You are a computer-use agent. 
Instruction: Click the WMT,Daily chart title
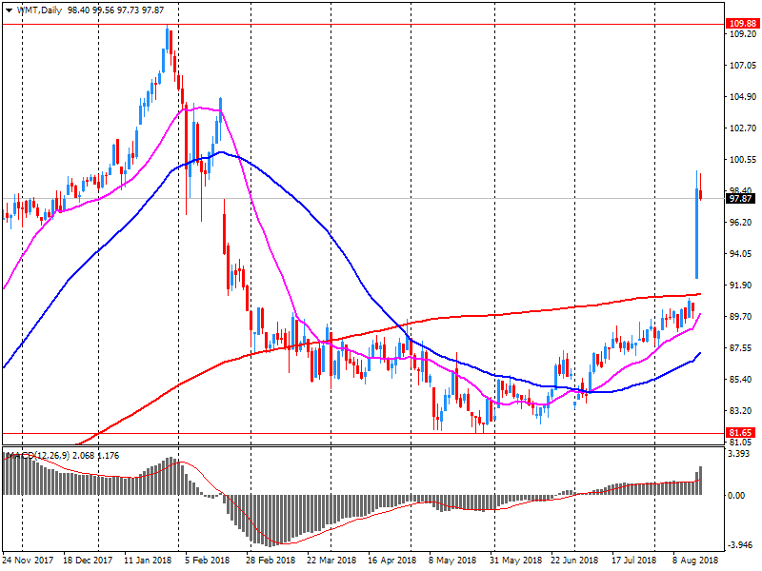click(42, 10)
